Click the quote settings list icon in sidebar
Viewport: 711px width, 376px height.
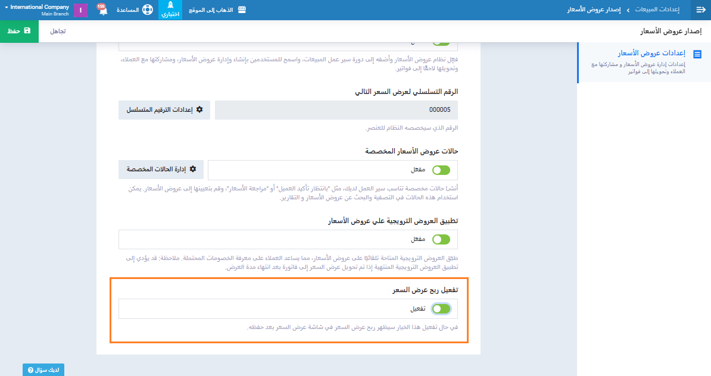(697, 54)
